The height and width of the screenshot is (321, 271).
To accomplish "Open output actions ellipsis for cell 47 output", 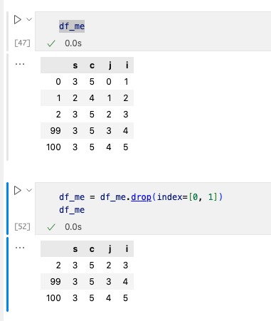I will (x=20, y=64).
